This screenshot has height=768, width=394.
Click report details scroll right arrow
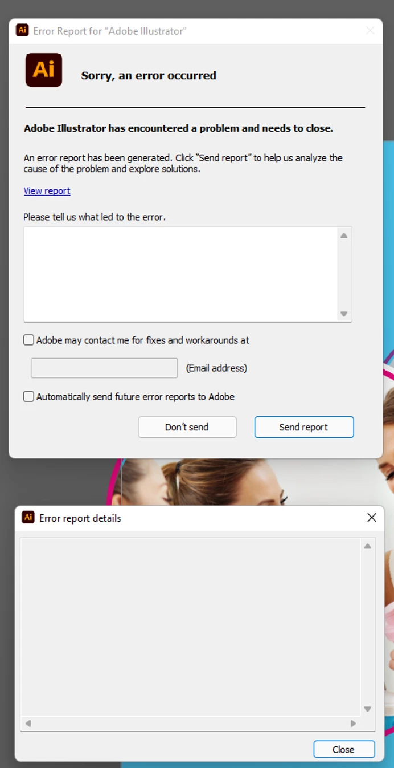pyautogui.click(x=353, y=723)
